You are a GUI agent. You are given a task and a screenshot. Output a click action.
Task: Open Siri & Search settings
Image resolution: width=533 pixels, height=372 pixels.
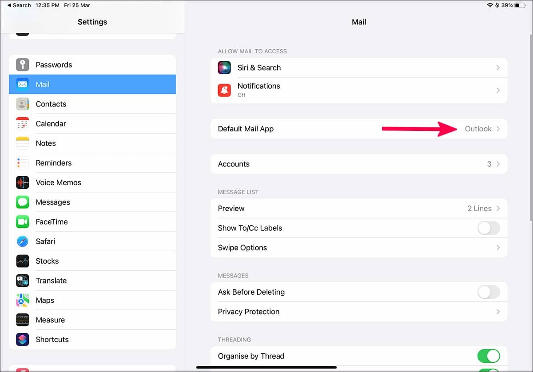[x=359, y=67]
